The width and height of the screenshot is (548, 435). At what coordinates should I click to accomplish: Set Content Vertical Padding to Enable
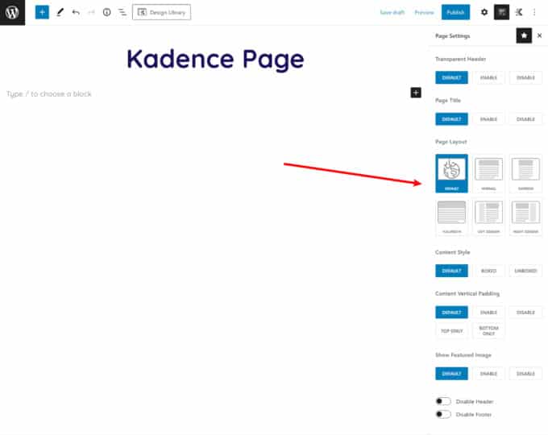pyautogui.click(x=488, y=313)
